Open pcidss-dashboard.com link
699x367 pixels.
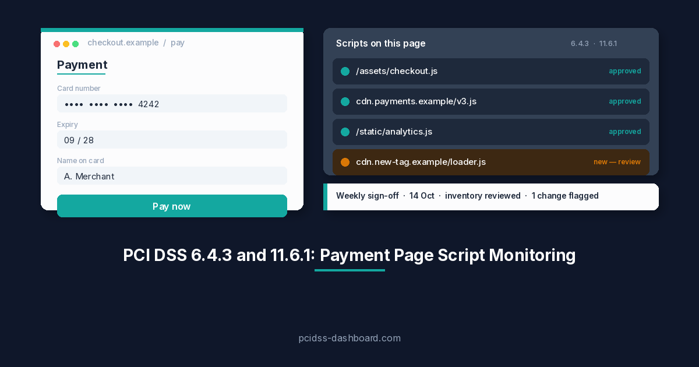coord(349,338)
